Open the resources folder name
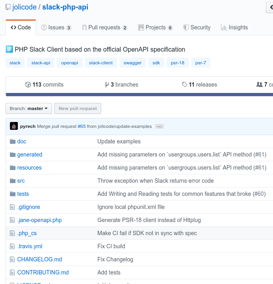Viewport: 273px width, 284px height. coord(29,168)
